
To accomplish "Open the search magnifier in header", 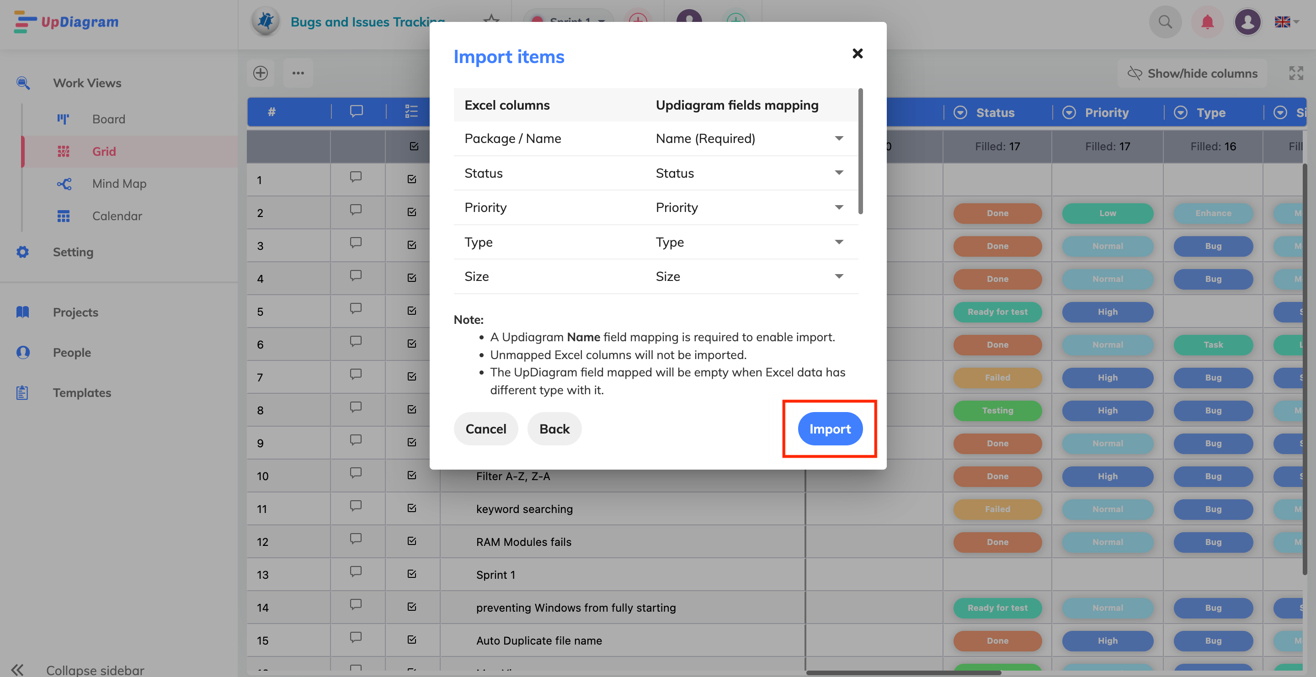I will (1165, 22).
